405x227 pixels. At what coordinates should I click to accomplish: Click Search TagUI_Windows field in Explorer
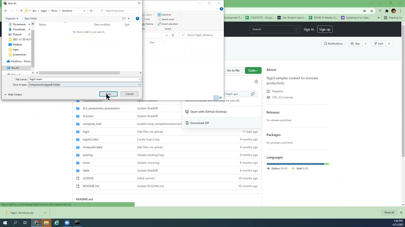click(200, 35)
